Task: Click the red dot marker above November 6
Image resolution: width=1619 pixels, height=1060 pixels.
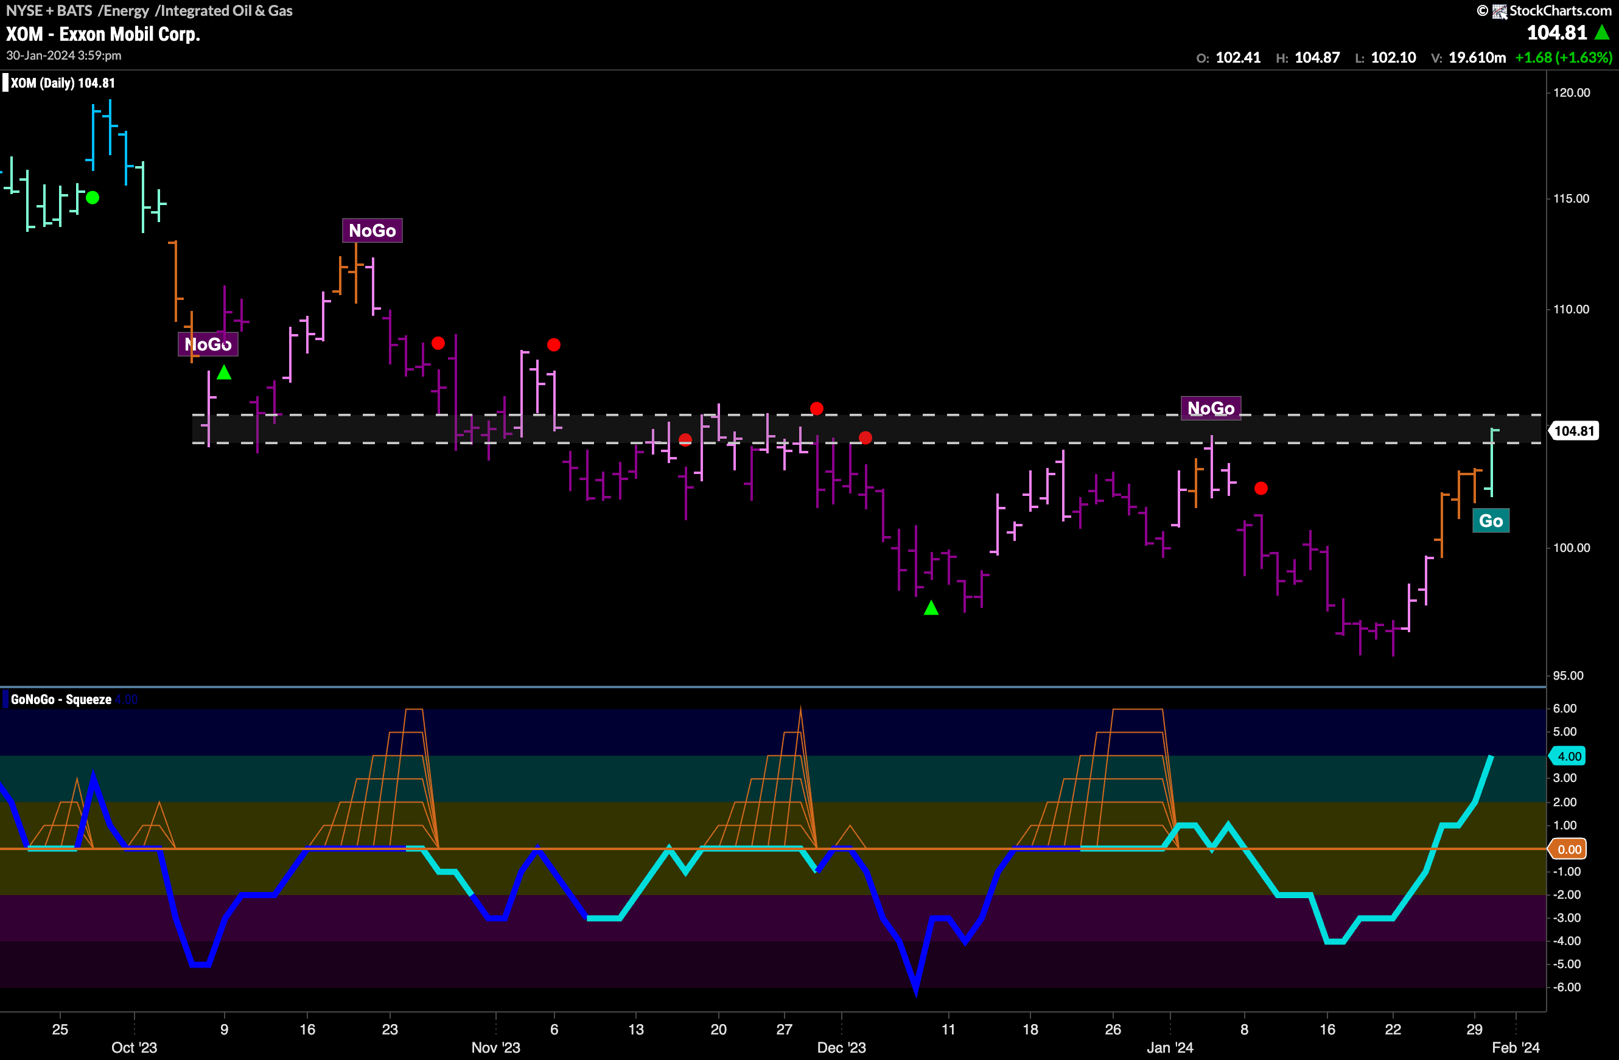Action: coord(554,345)
